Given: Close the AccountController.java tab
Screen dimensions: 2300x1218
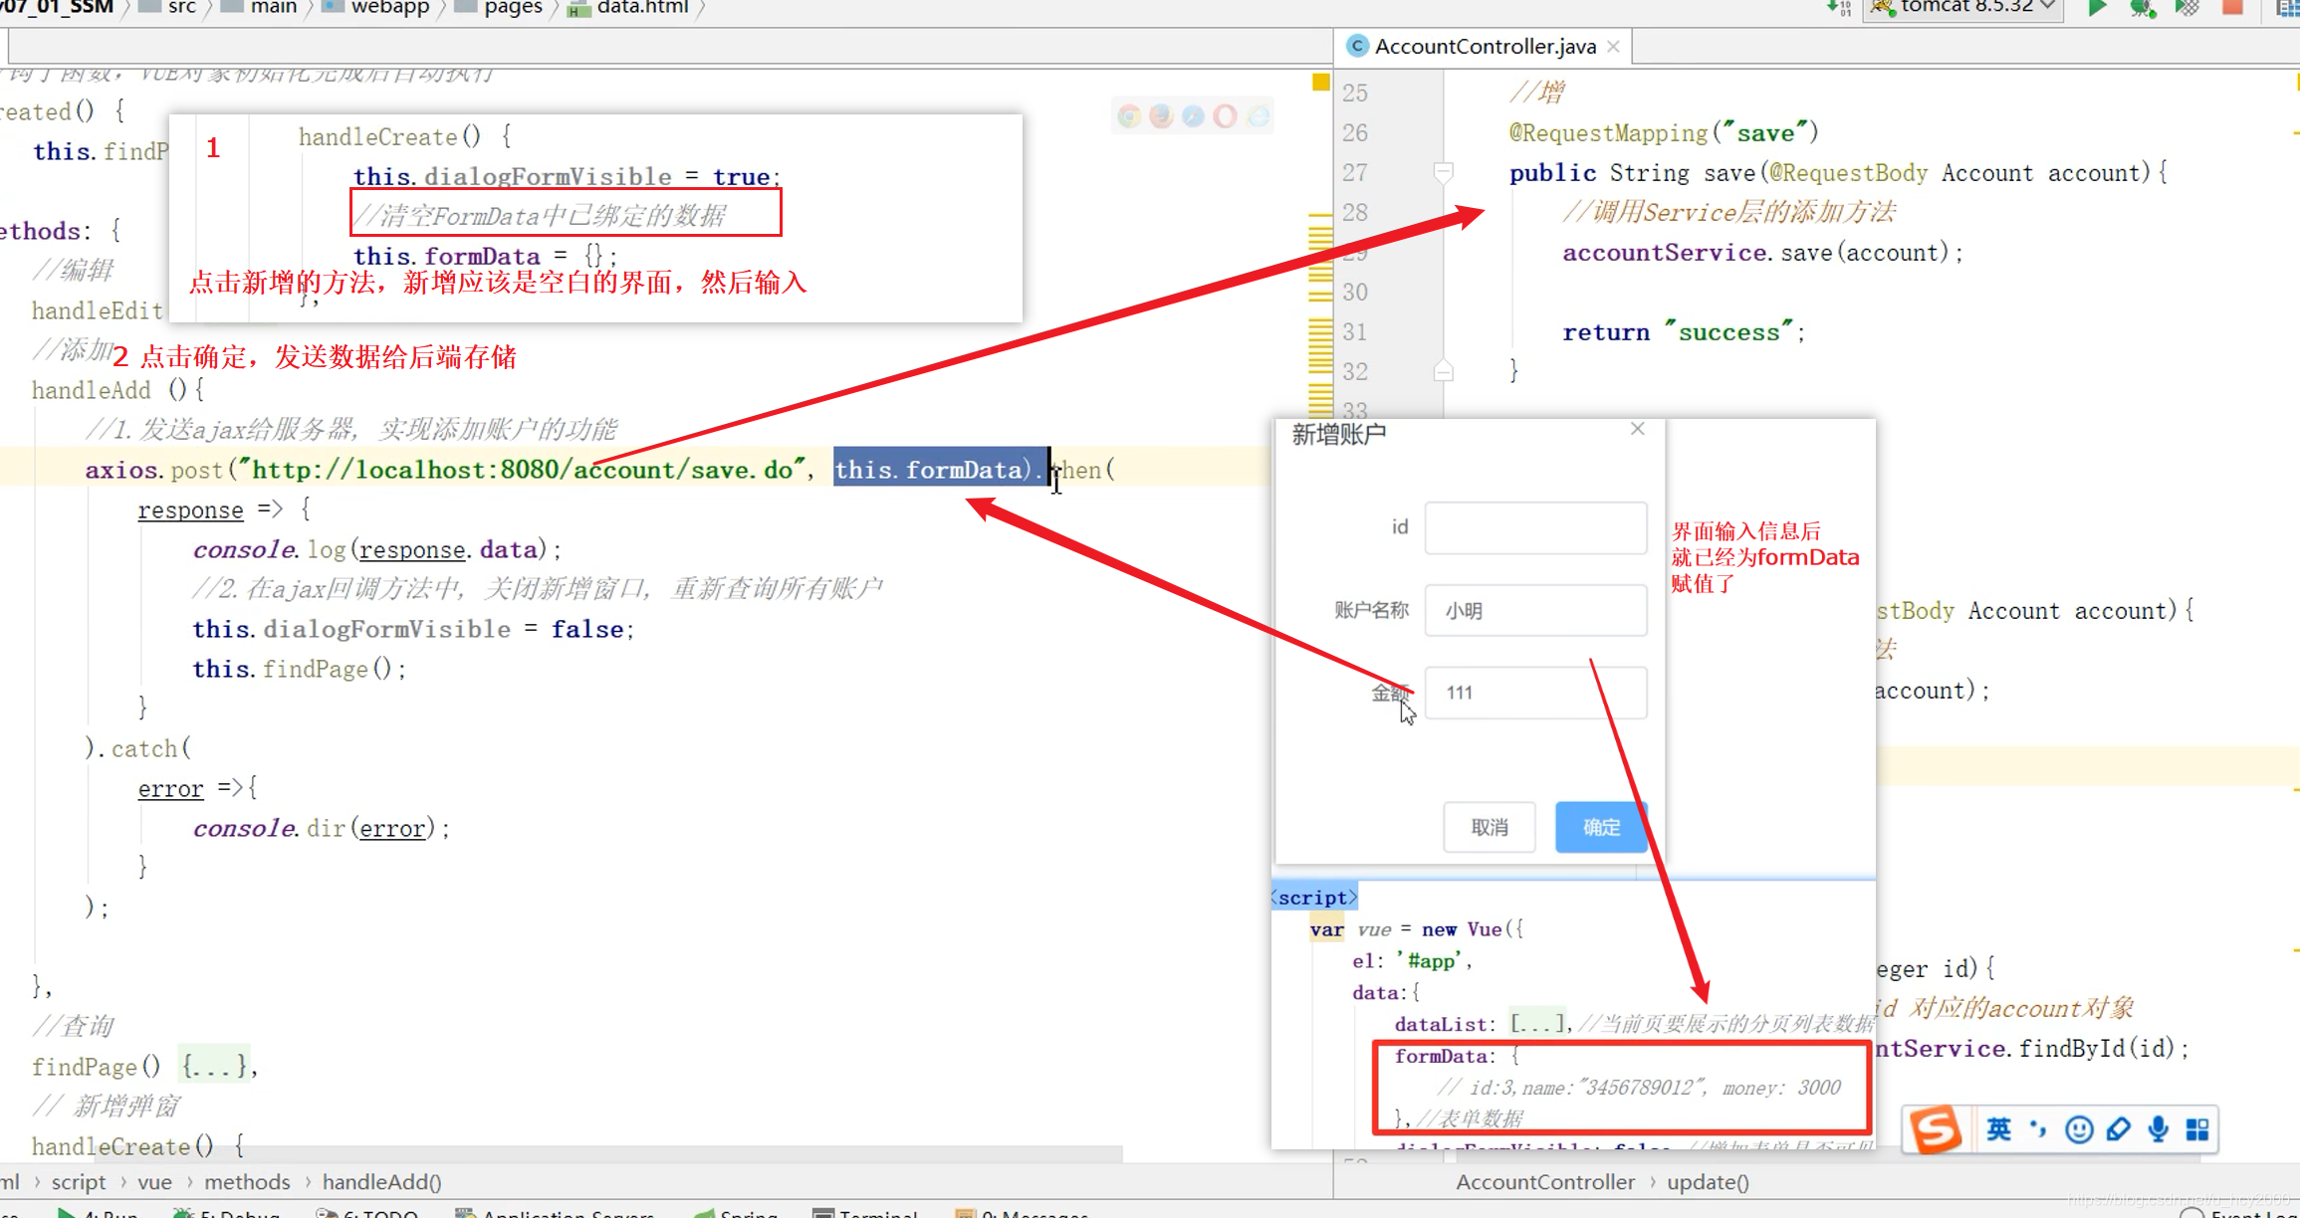Looking at the screenshot, I should coord(1613,46).
